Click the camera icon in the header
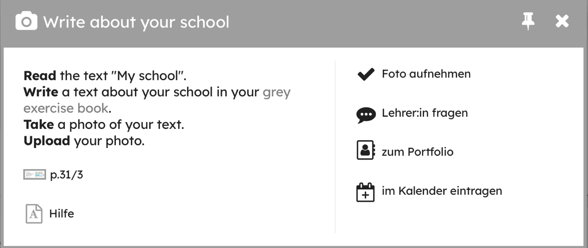This screenshot has height=248, width=588. tap(26, 22)
